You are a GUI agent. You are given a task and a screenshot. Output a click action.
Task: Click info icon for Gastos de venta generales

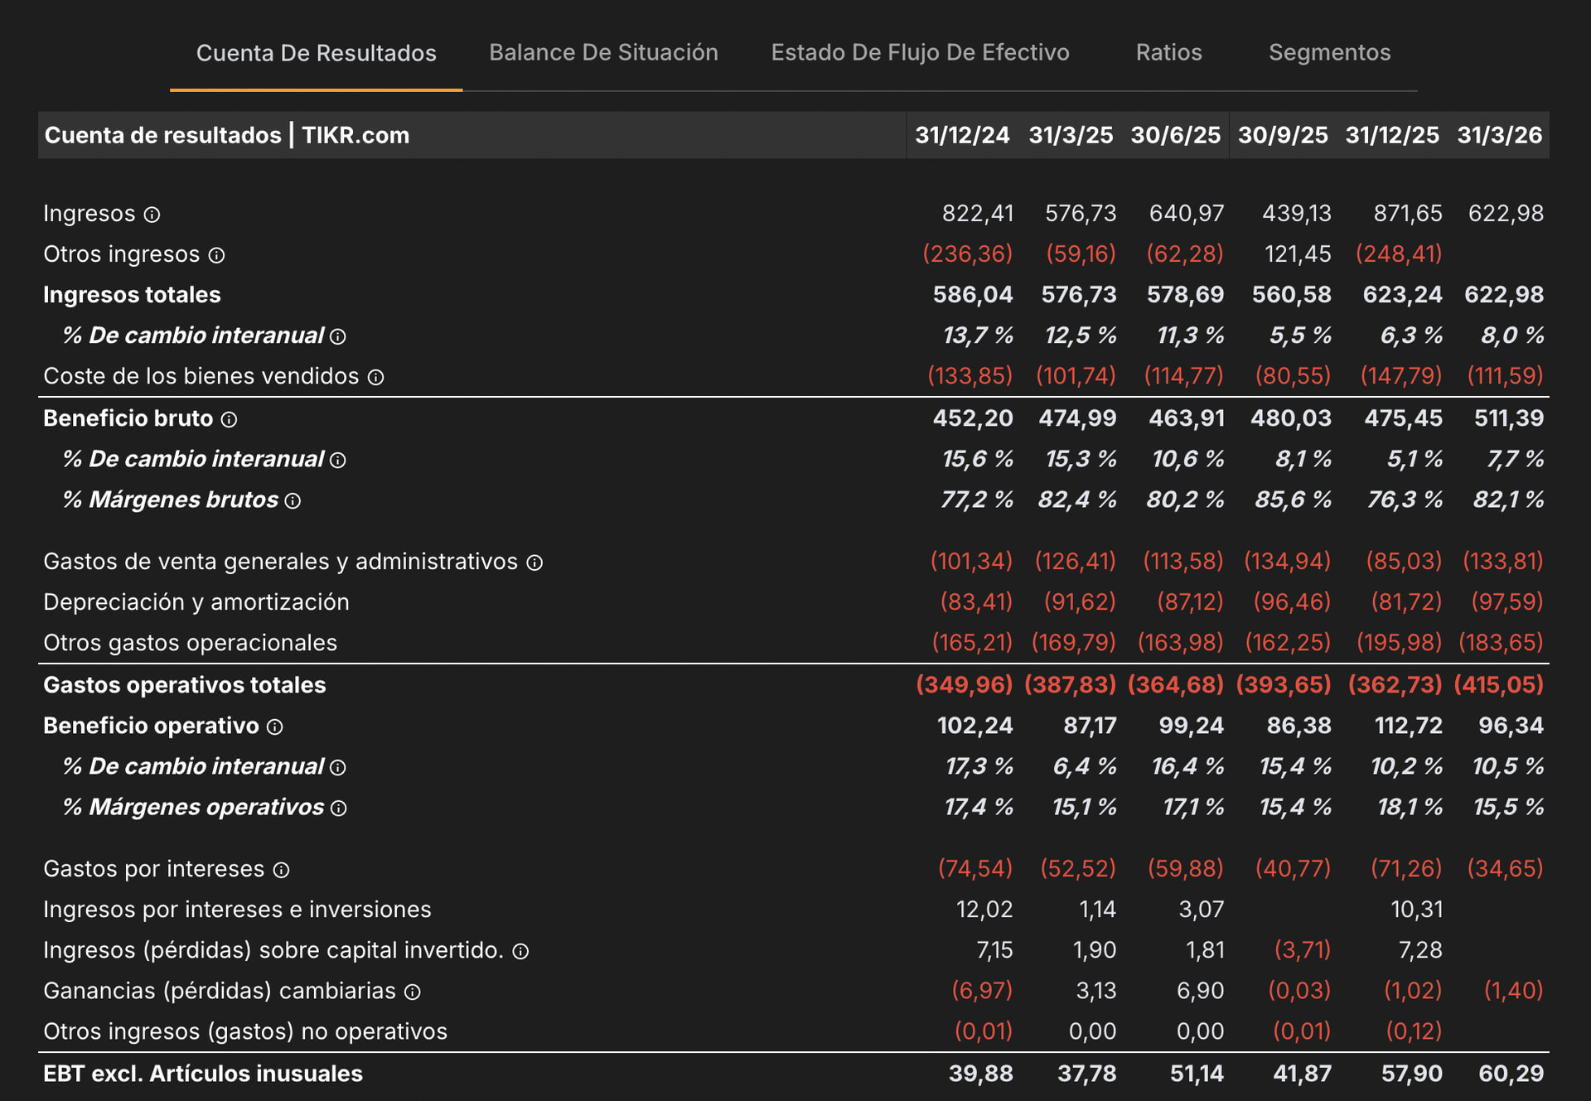534,563
